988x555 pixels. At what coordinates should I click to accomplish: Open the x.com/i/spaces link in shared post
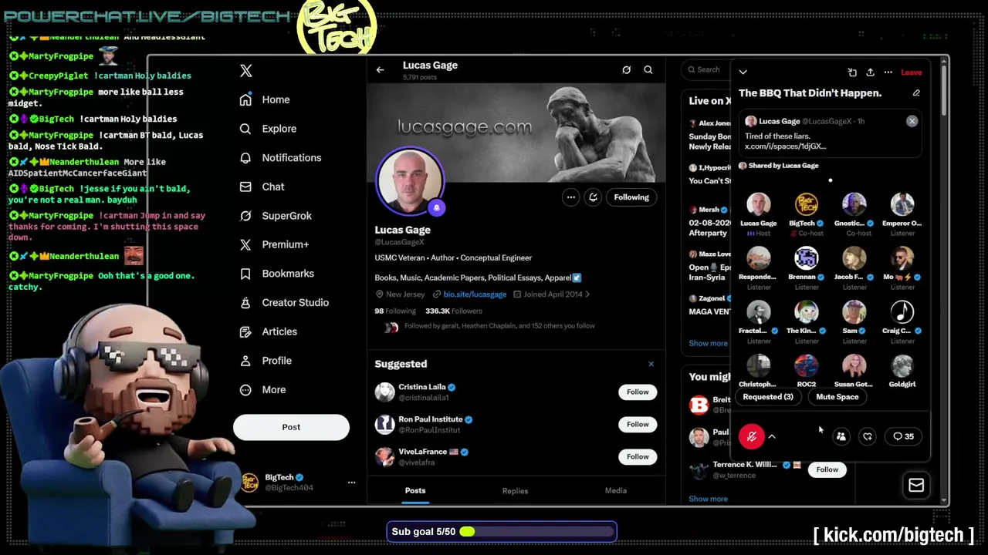(785, 146)
